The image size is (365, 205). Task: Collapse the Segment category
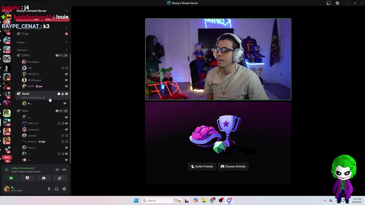coord(23,50)
